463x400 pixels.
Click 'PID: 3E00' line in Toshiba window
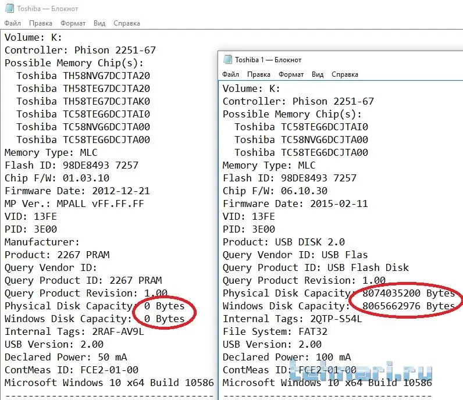31,230
